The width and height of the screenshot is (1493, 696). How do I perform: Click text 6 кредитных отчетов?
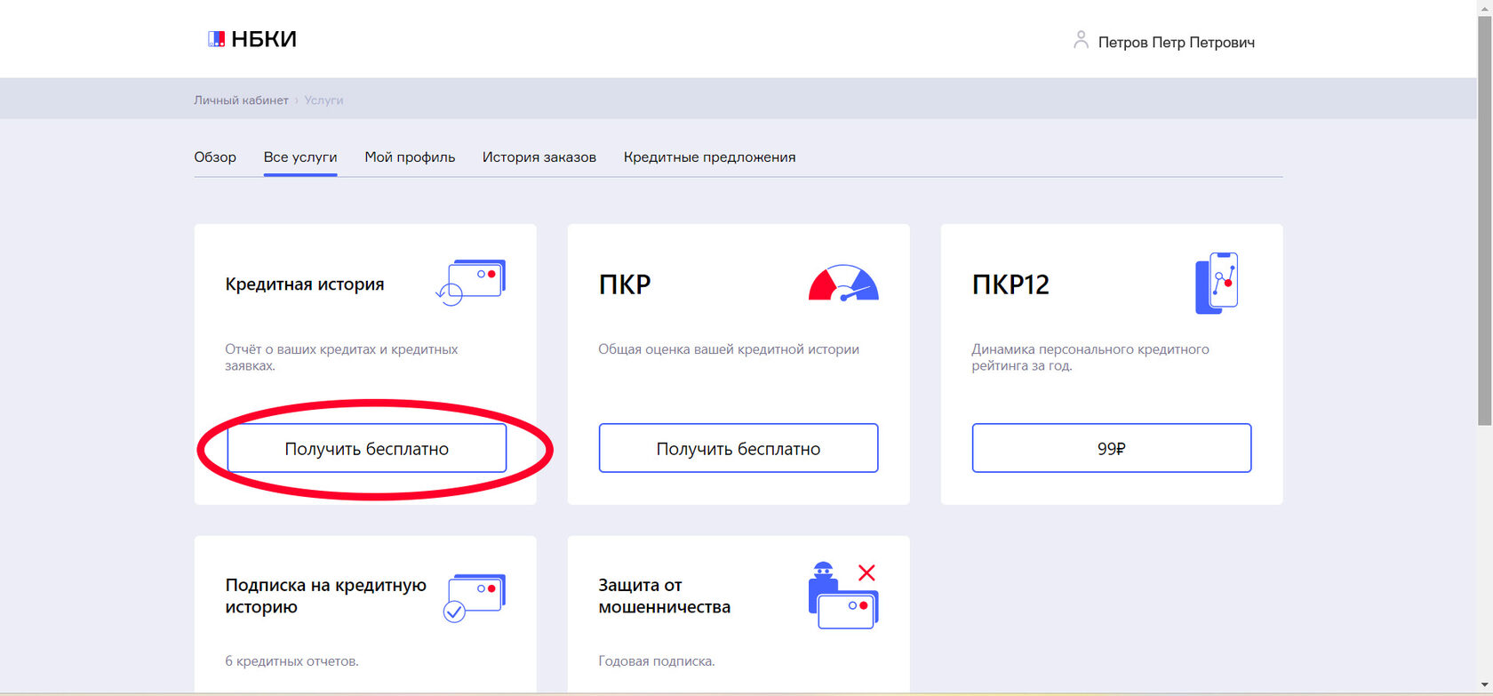(291, 661)
